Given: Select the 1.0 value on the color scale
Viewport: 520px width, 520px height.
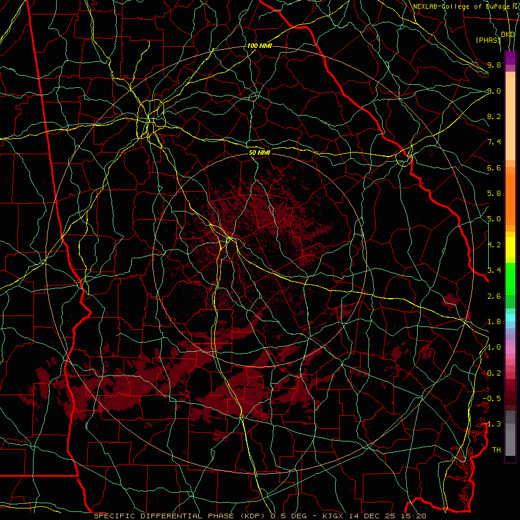Looking at the screenshot, I should [494, 347].
